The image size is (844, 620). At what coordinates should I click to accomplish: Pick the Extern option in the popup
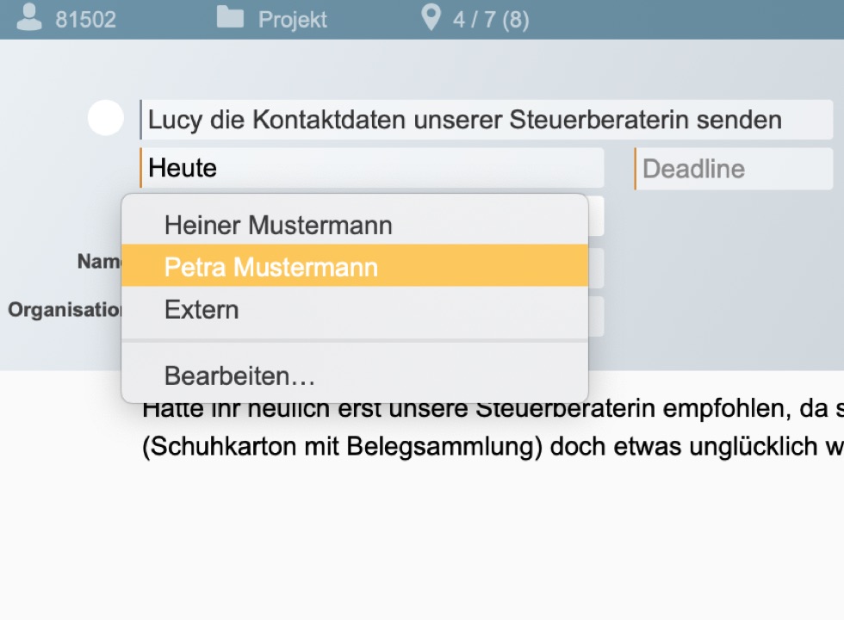click(202, 310)
